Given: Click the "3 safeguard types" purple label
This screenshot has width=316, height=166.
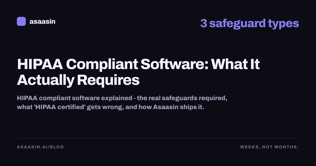Looking at the screenshot, I should coord(250,23).
